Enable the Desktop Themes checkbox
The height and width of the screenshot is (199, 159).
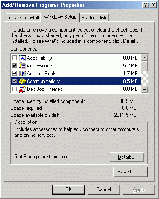click(x=14, y=89)
